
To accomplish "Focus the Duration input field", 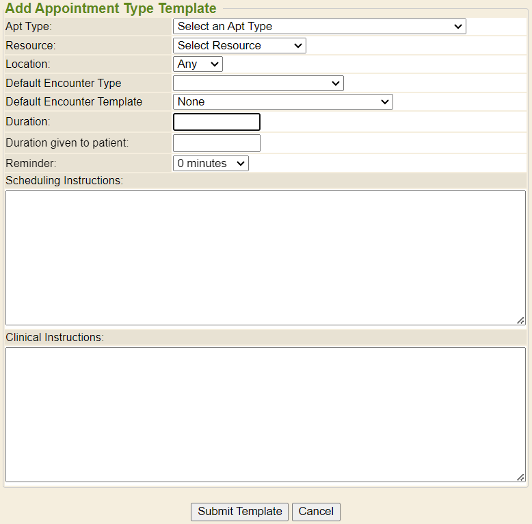I will pyautogui.click(x=216, y=122).
